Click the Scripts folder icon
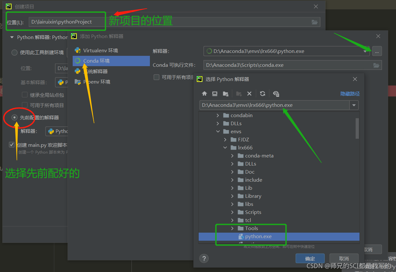Image resolution: width=396 pixels, height=272 pixels. coord(240,212)
